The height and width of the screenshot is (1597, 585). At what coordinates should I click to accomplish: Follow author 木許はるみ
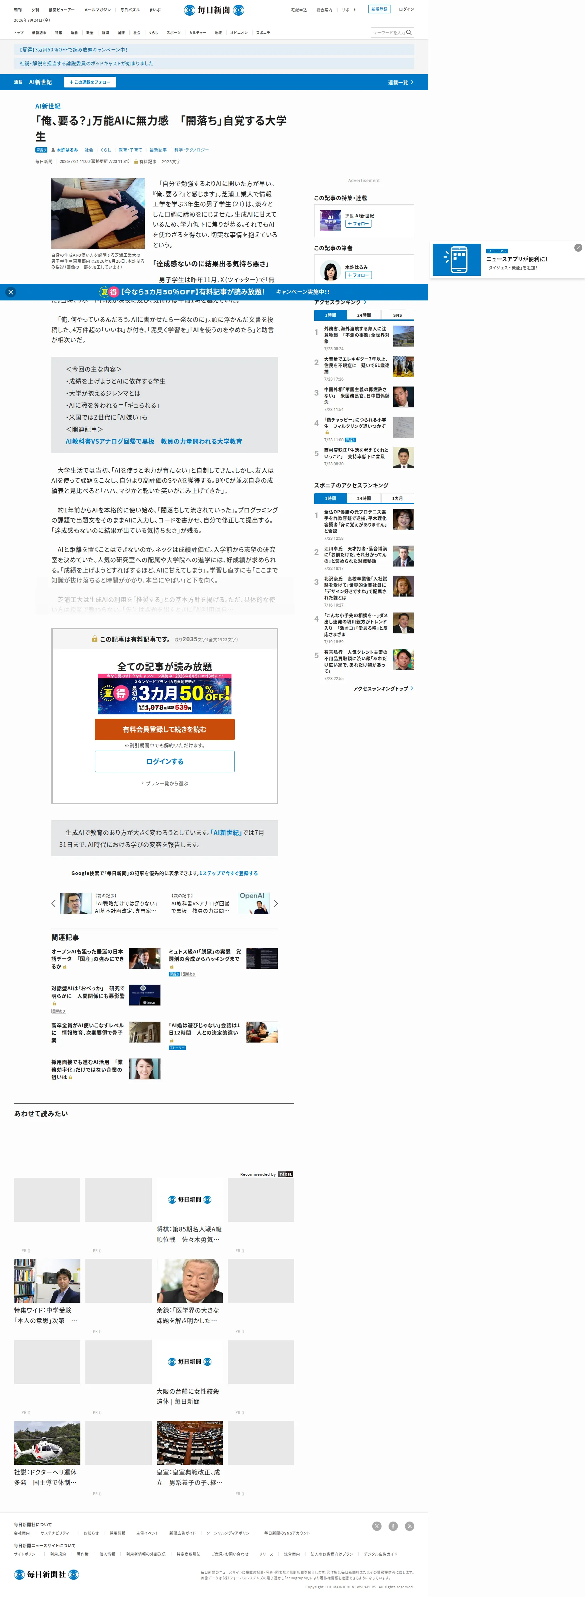click(358, 275)
